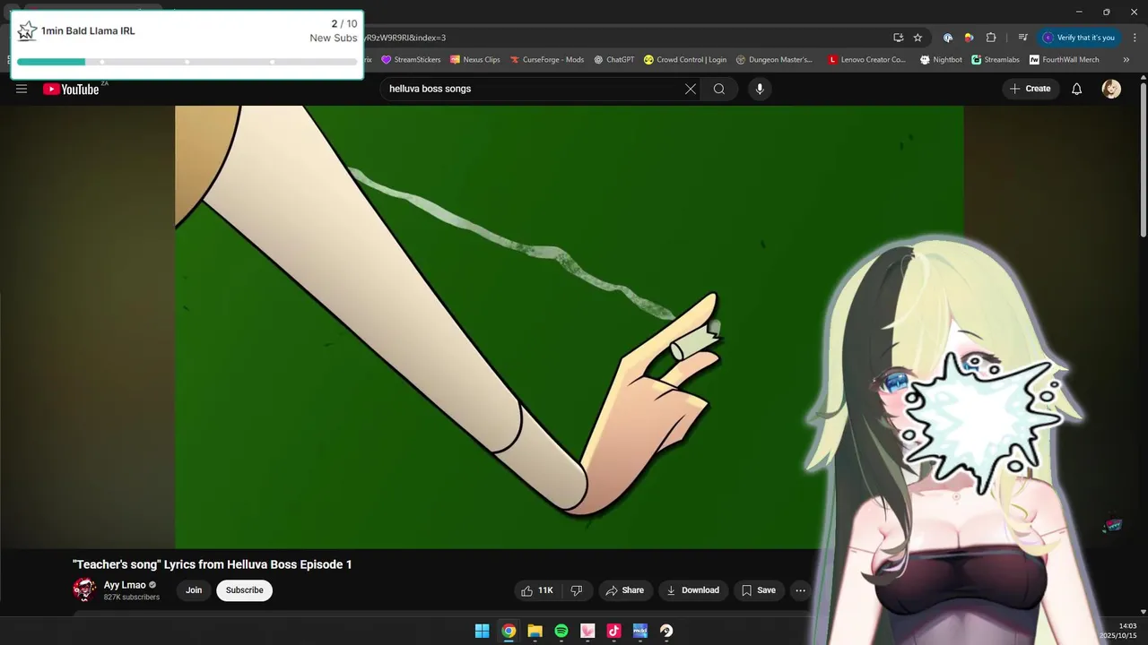Viewport: 1148px width, 645px height.
Task: Open the Chrome extensions puzzle icon
Action: click(991, 38)
